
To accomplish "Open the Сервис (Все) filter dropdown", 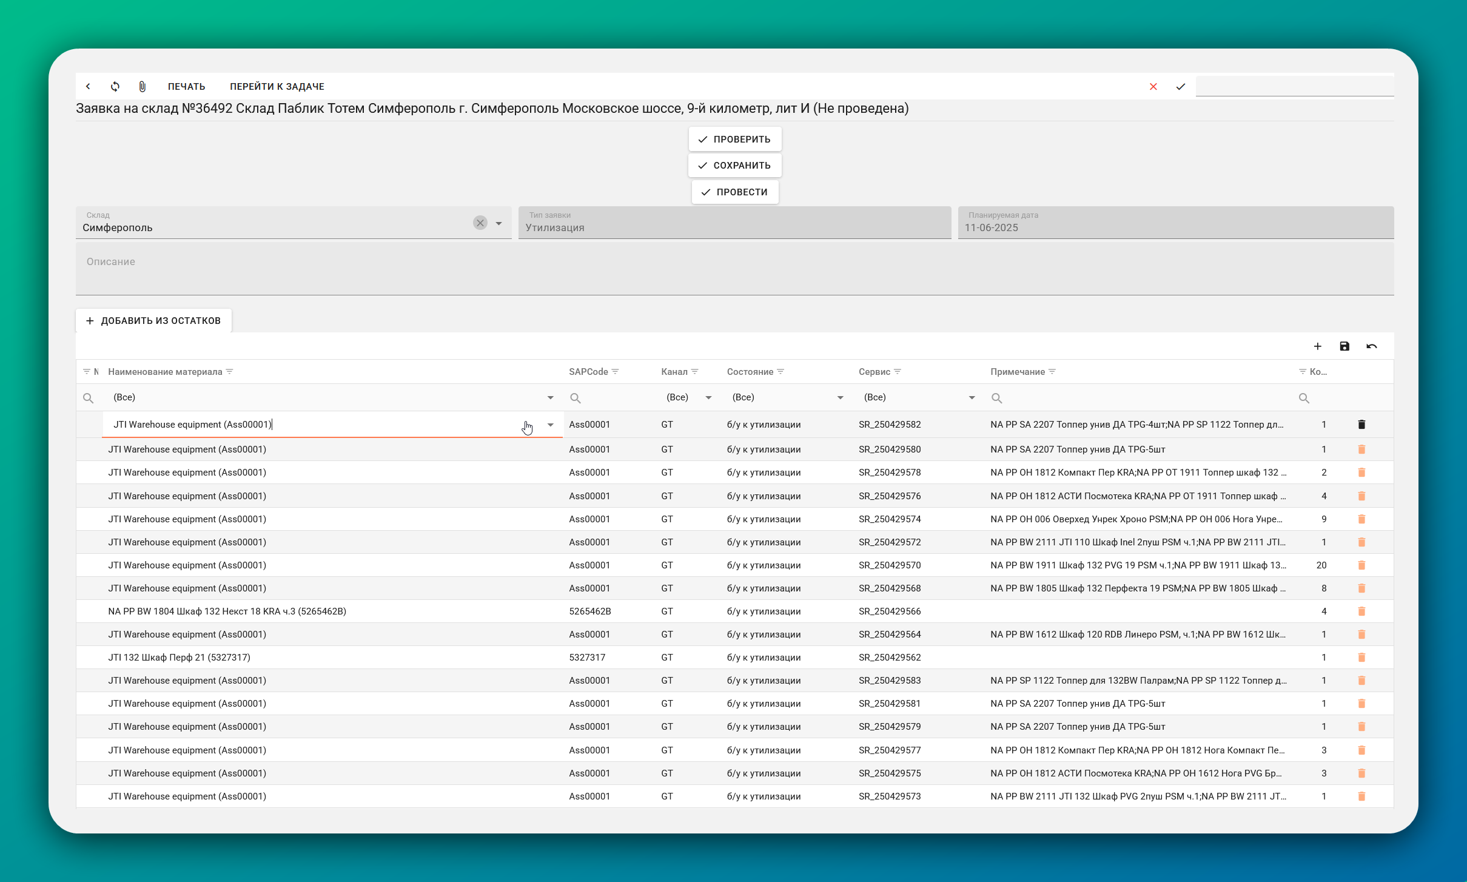I will (x=972, y=398).
